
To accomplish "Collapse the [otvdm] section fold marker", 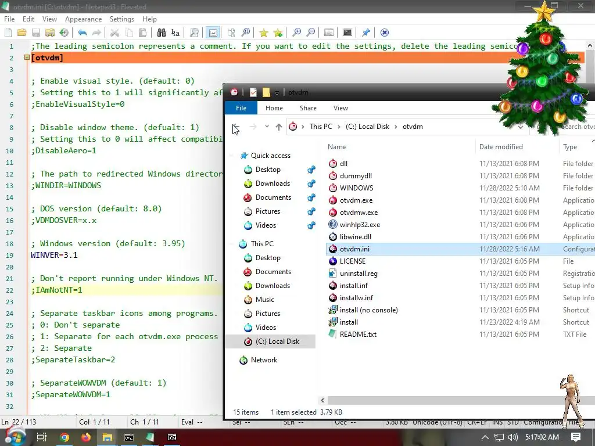I will [27, 57].
